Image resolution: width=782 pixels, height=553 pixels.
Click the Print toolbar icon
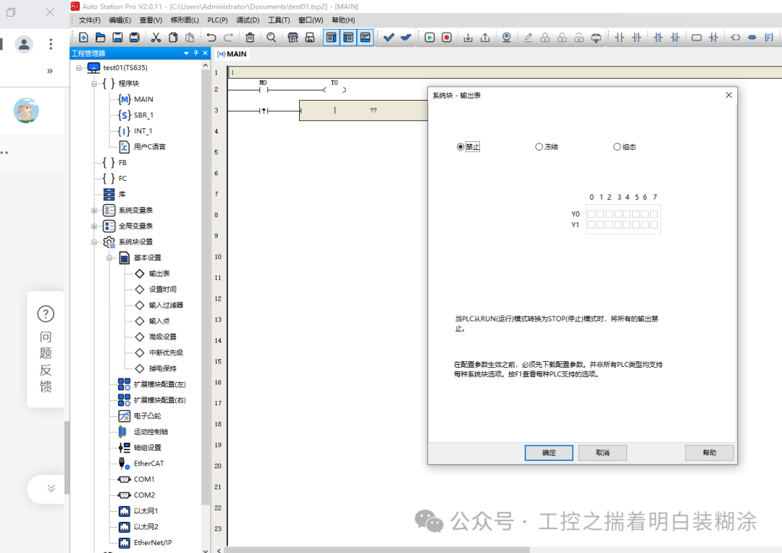(310, 38)
